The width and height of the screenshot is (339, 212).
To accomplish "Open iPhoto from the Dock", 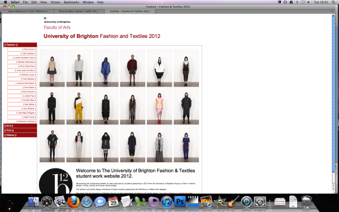I will [x=207, y=202].
